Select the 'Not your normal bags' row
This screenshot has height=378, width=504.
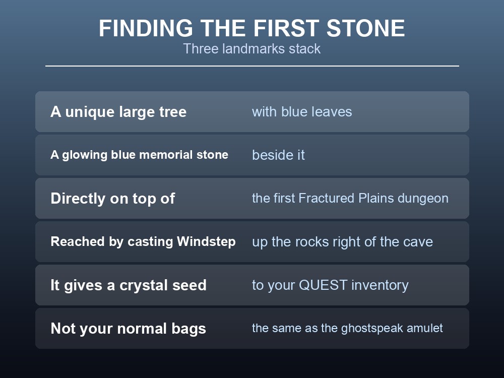pyautogui.click(x=252, y=328)
